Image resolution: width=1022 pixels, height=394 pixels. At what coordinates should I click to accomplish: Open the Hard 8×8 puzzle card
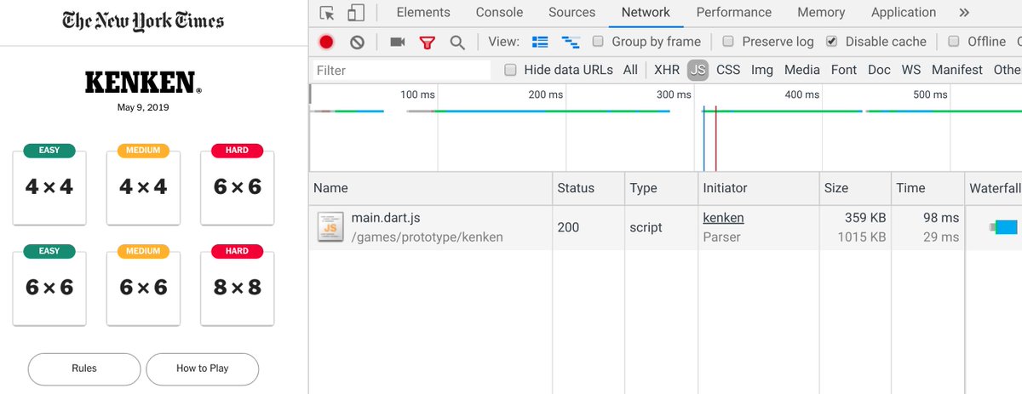click(x=237, y=285)
